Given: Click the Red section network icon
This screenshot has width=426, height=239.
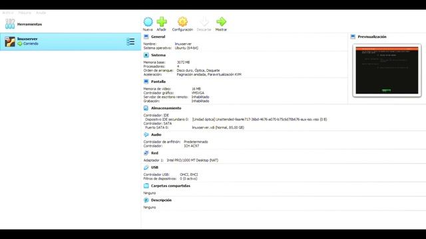Looking at the screenshot, I should point(146,153).
